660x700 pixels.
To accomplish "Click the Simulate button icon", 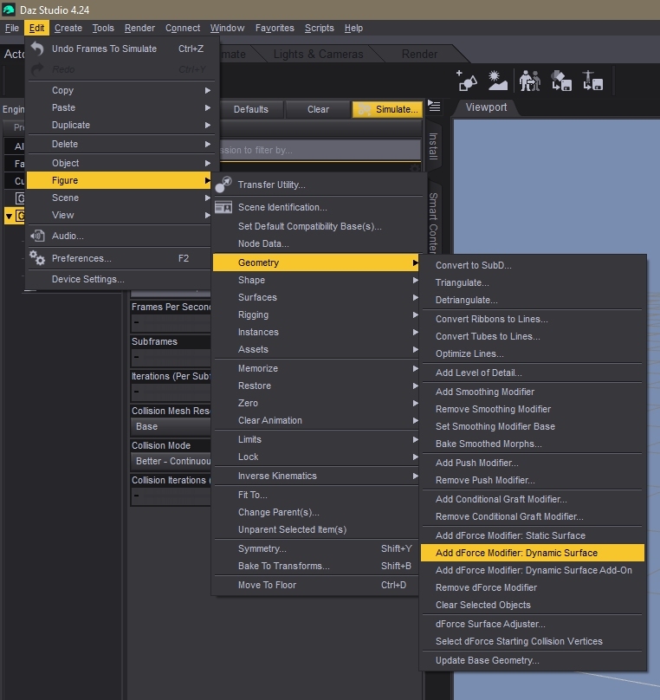I will pyautogui.click(x=365, y=109).
